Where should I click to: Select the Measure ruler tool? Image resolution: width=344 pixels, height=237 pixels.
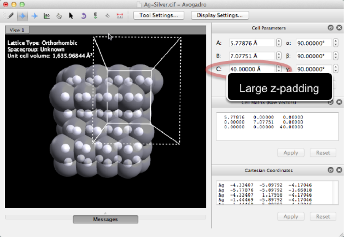[107, 16]
